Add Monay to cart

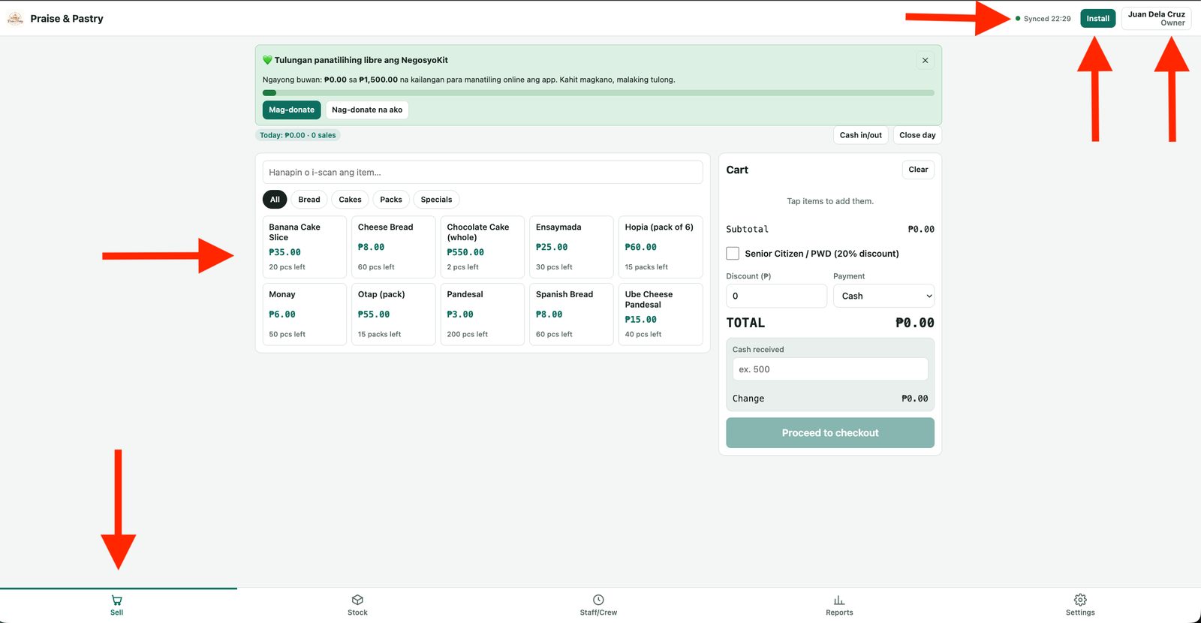pos(304,315)
